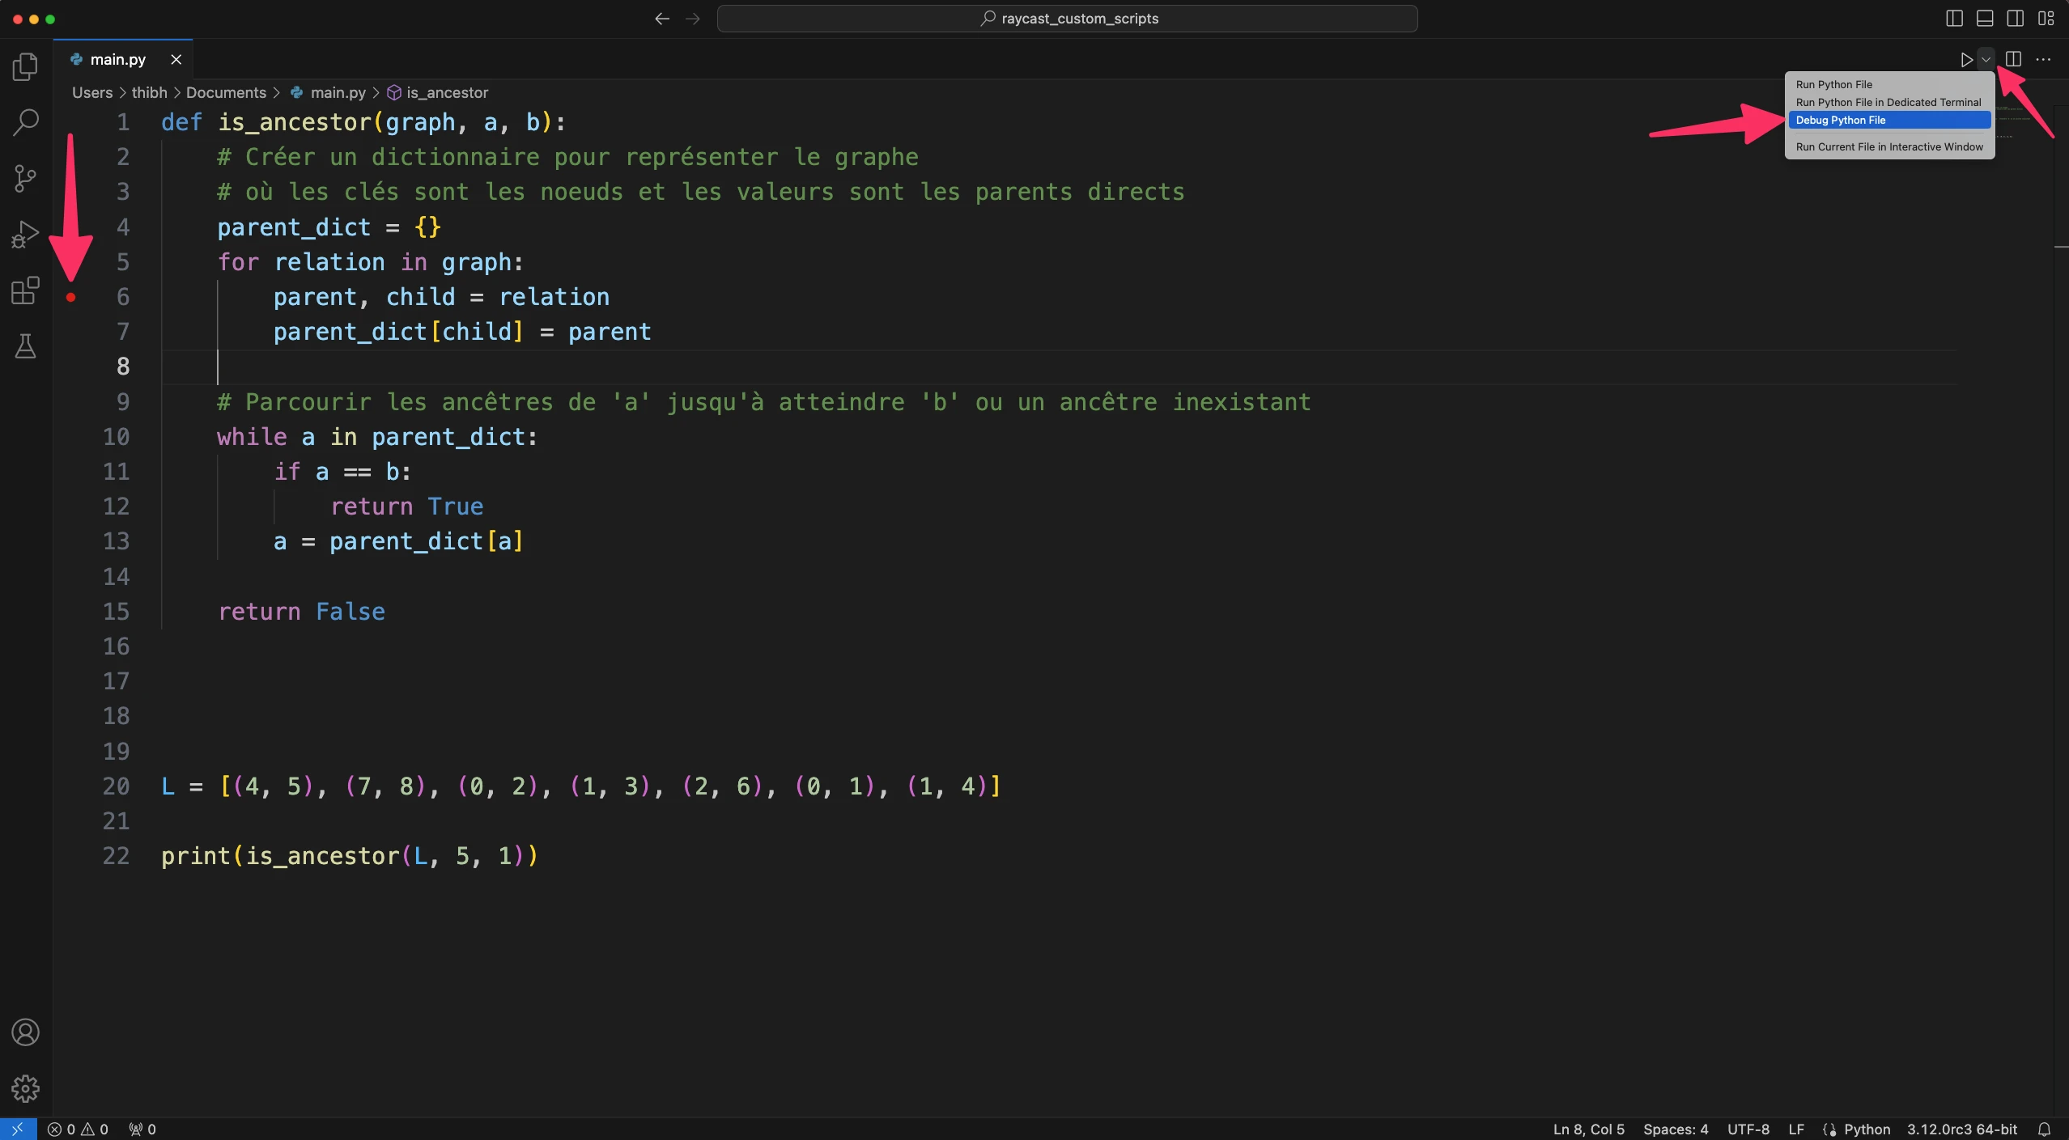
Task: Toggle the bottom panel visibility
Action: tap(1984, 18)
